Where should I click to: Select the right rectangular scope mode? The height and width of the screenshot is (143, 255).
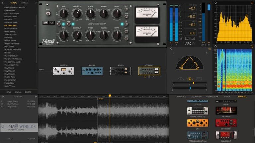[199, 79]
